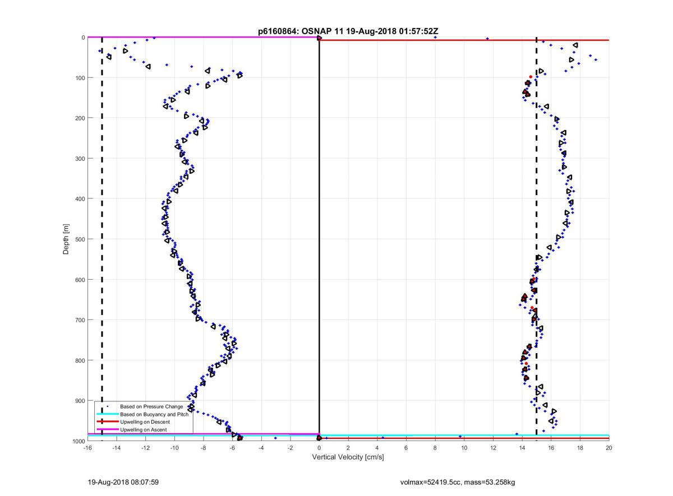Click the depth axis tick label '300'
673x496 pixels.
coord(79,159)
